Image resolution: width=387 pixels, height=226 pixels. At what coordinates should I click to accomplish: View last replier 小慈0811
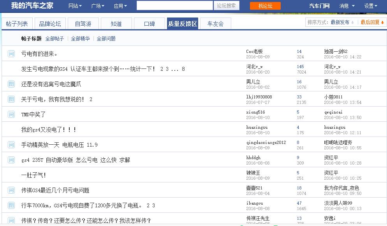[333, 97]
